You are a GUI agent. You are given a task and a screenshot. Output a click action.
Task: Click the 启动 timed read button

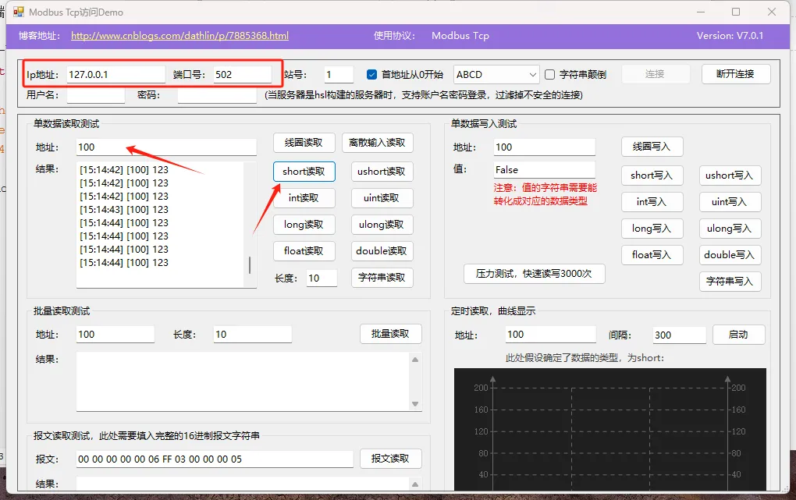738,335
